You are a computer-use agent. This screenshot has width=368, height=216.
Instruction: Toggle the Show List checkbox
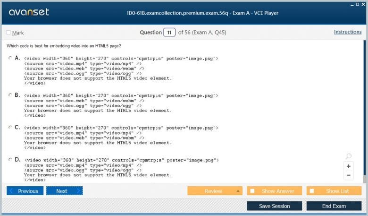tap(312, 191)
